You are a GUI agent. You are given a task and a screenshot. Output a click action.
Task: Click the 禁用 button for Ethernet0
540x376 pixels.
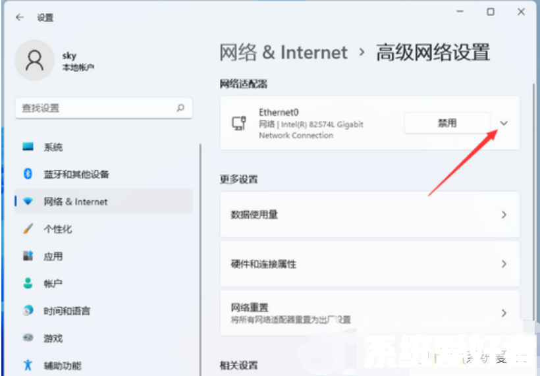coord(447,123)
